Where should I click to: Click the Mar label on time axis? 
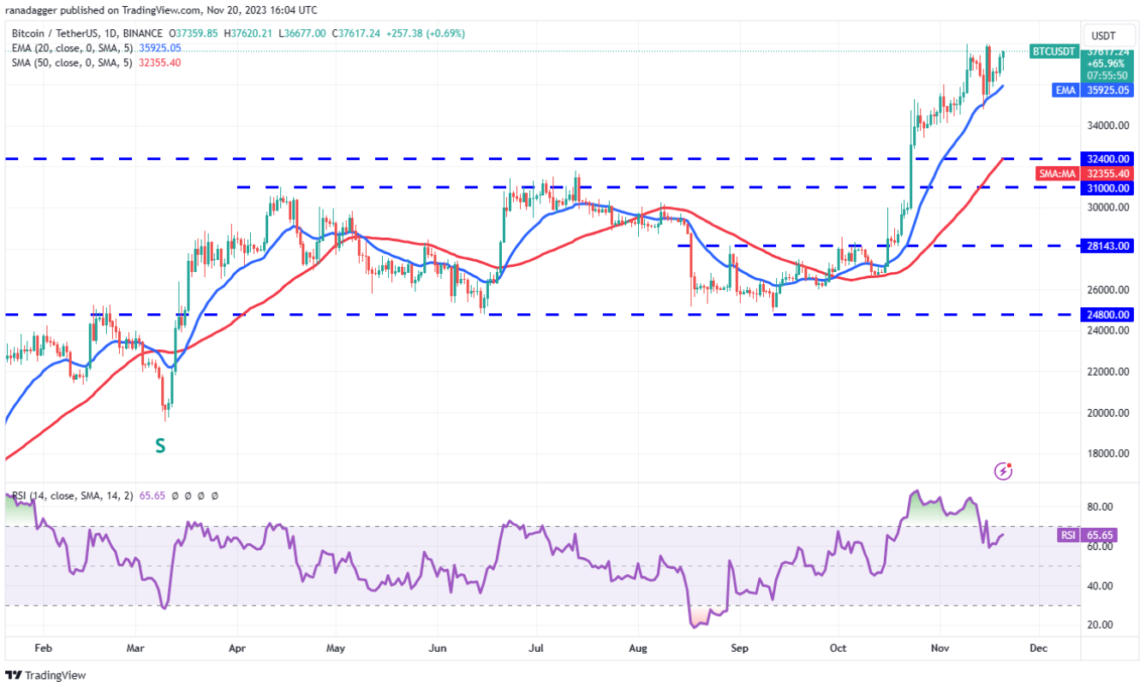[x=136, y=649]
